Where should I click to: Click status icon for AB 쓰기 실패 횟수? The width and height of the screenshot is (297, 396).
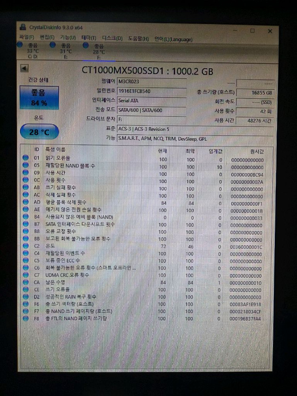click(26, 187)
